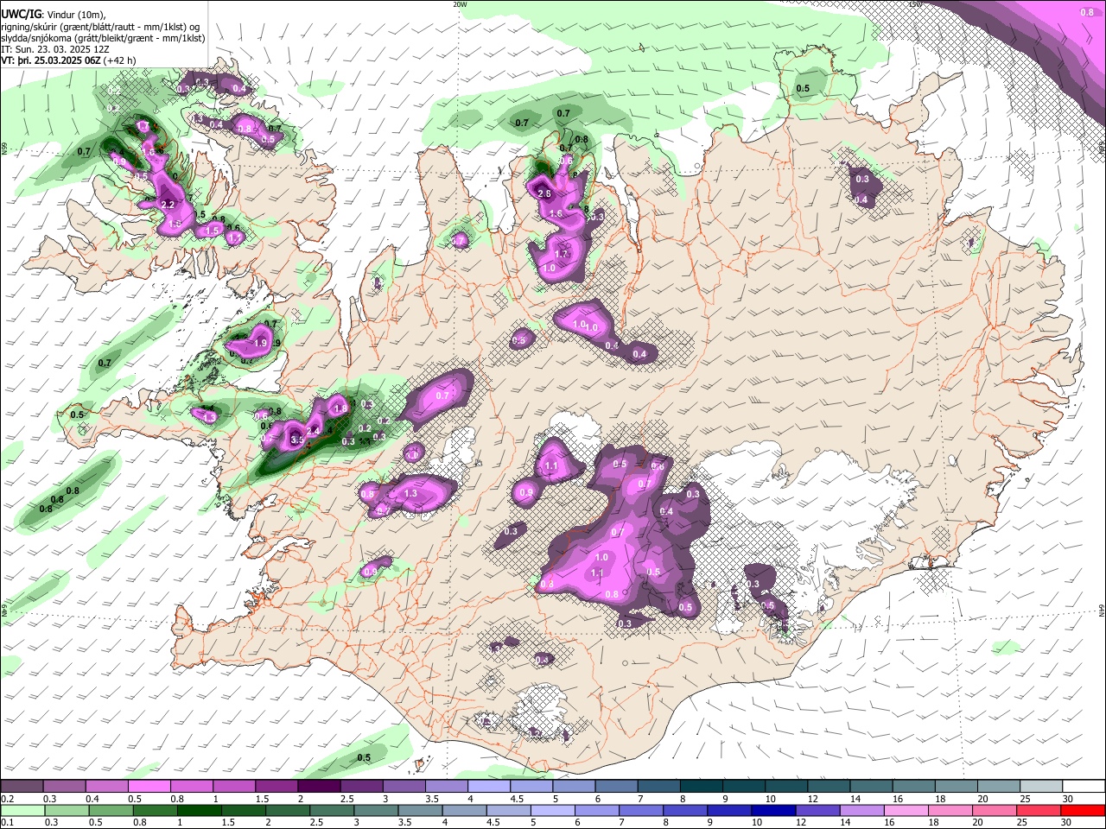This screenshot has height=829, width=1106.
Task: Select the pale lavender 4 mm snow swatch
Action: click(489, 787)
